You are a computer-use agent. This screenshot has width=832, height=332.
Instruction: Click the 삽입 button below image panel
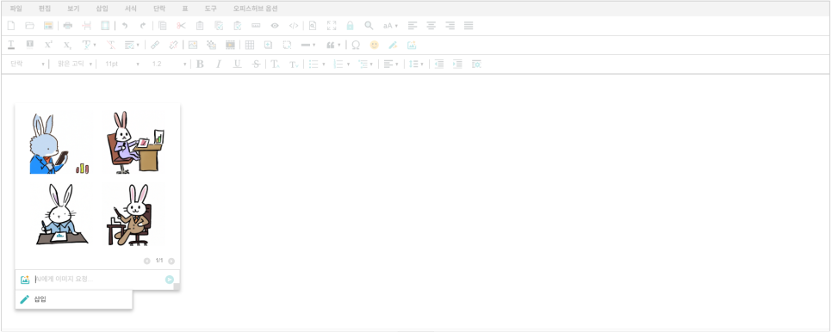pos(74,299)
